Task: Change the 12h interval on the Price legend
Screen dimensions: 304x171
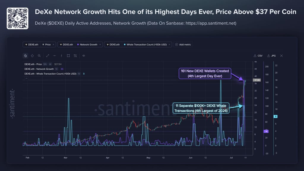Action: click(x=45, y=64)
